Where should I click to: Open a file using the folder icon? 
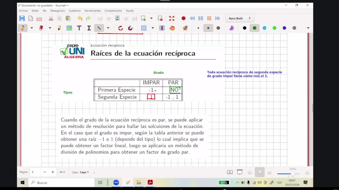point(39,18)
